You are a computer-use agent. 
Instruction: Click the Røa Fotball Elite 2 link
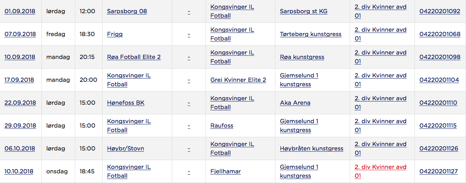click(134, 57)
